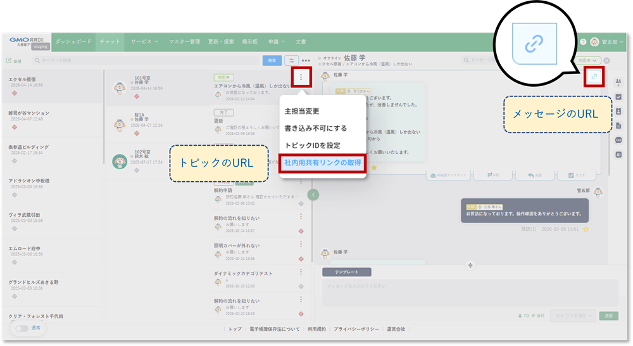Screen dimensions: 633x346
Task: Collapse the topic list with the green arrow
Action: coord(312,195)
